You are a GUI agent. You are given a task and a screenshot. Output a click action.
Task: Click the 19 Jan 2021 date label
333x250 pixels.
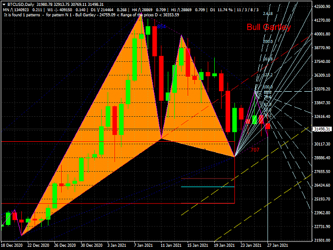(x=224, y=245)
